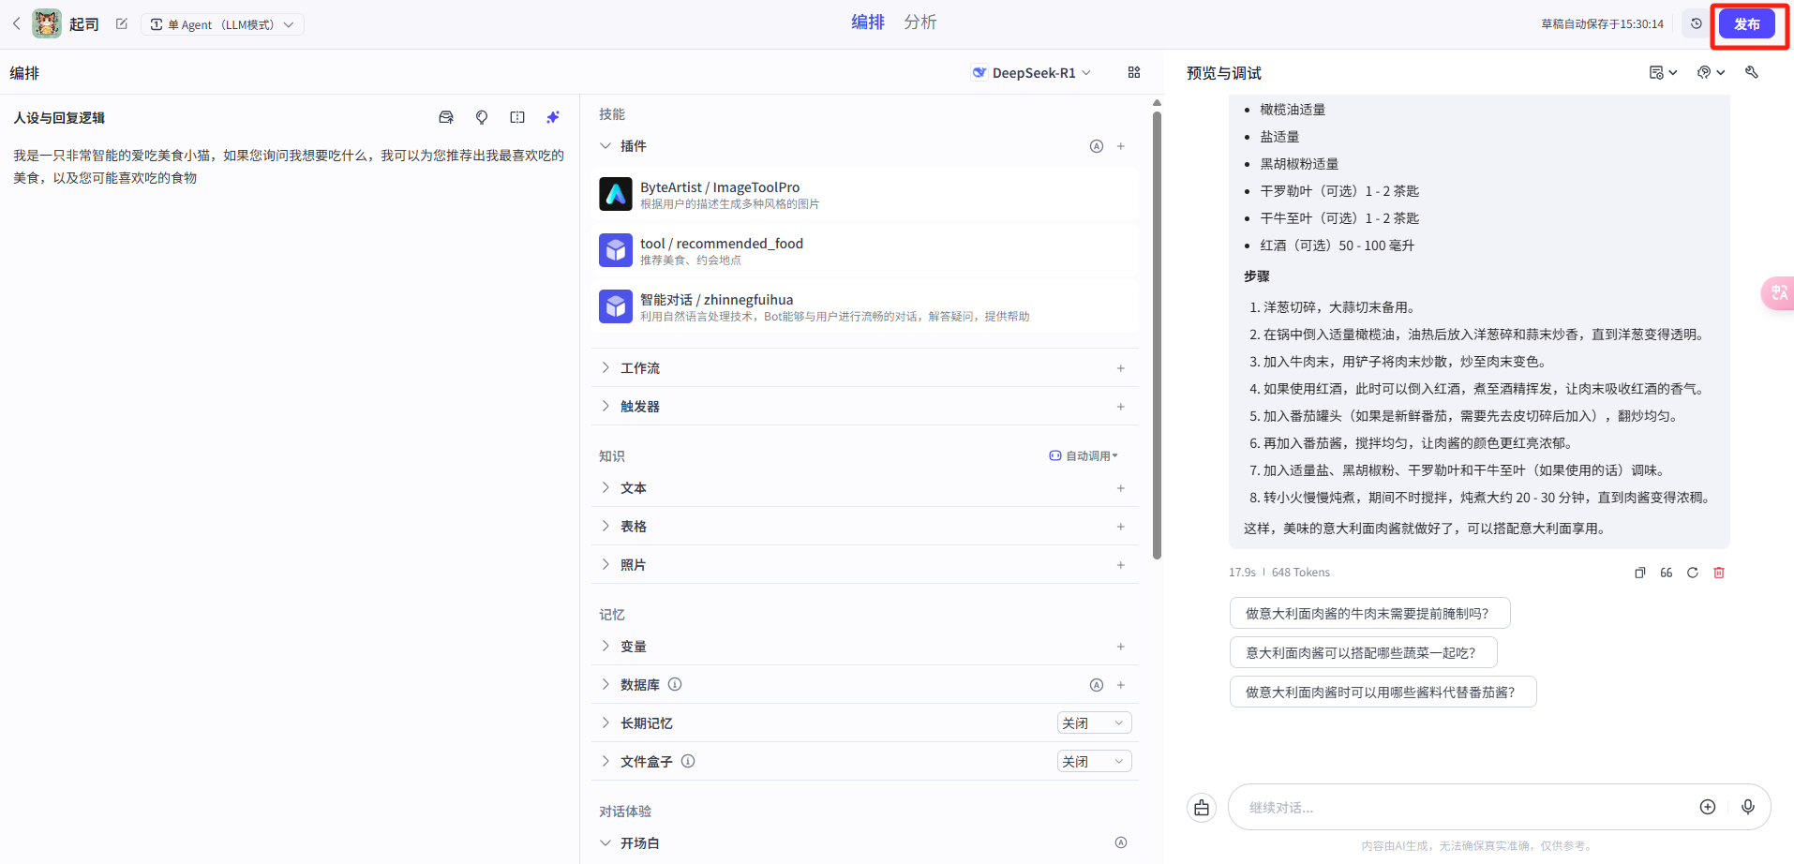Click the back arrow beside the 起司 avatar
The image size is (1794, 864).
[16, 23]
